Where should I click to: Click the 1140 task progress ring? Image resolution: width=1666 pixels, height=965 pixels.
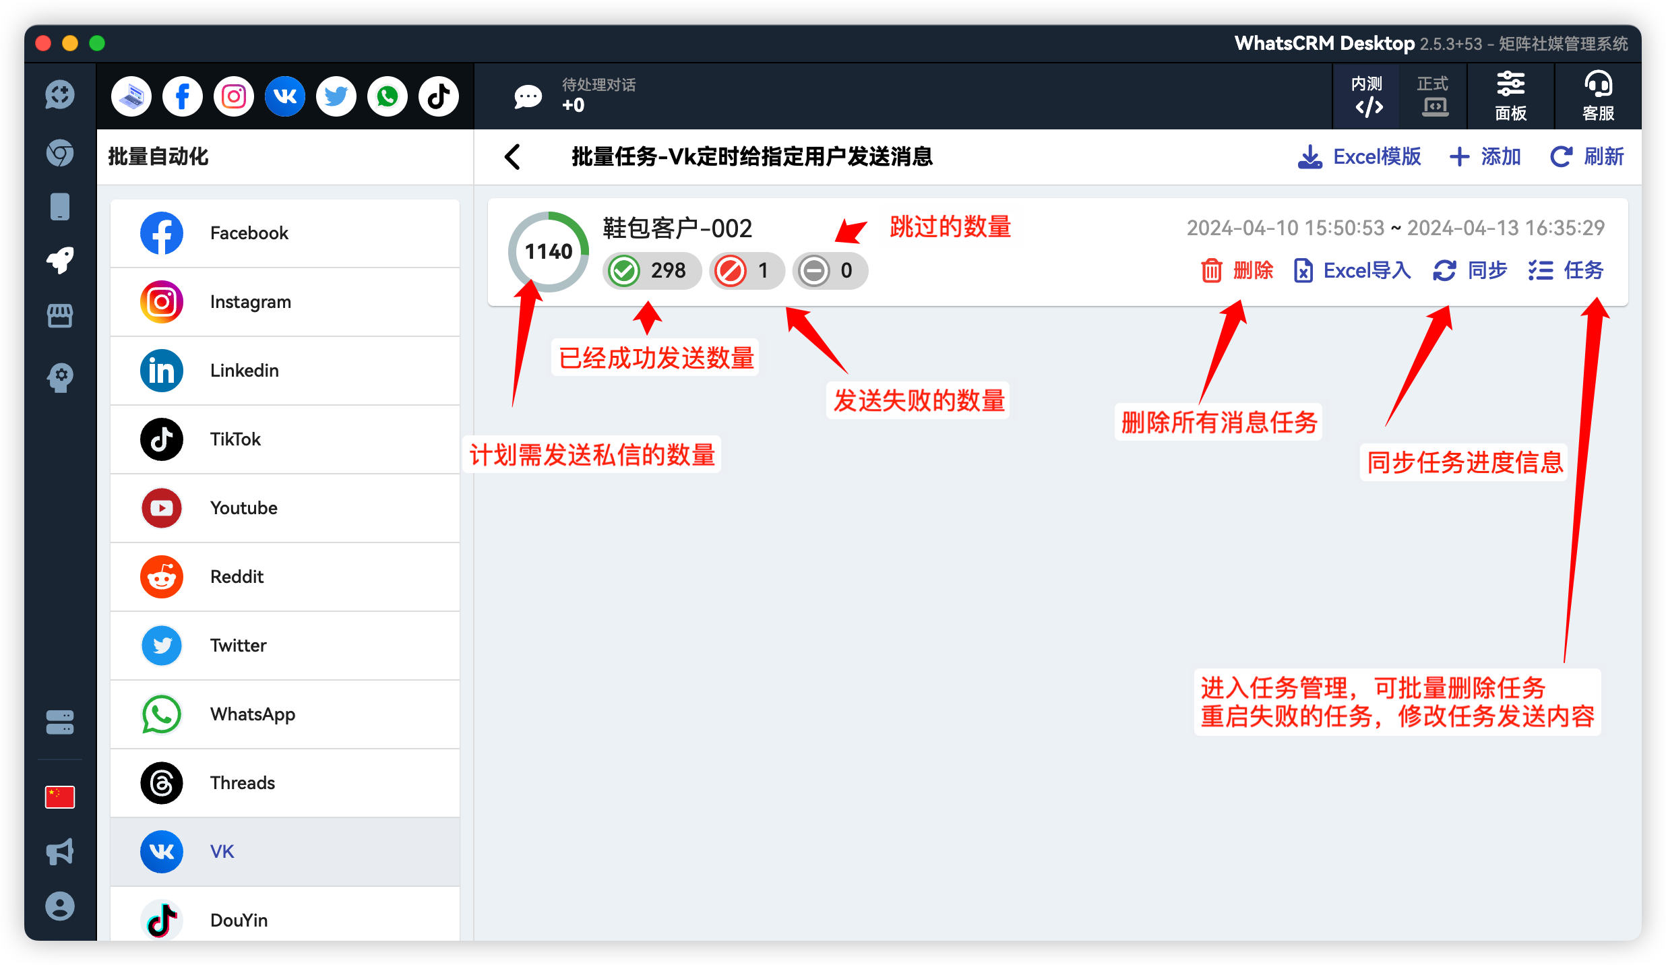[x=547, y=251]
